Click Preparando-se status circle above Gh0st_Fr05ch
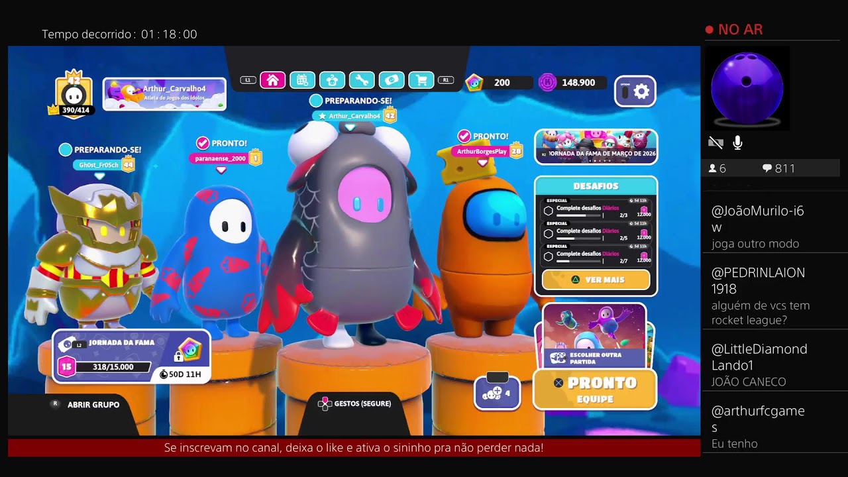The height and width of the screenshot is (477, 848). point(65,150)
